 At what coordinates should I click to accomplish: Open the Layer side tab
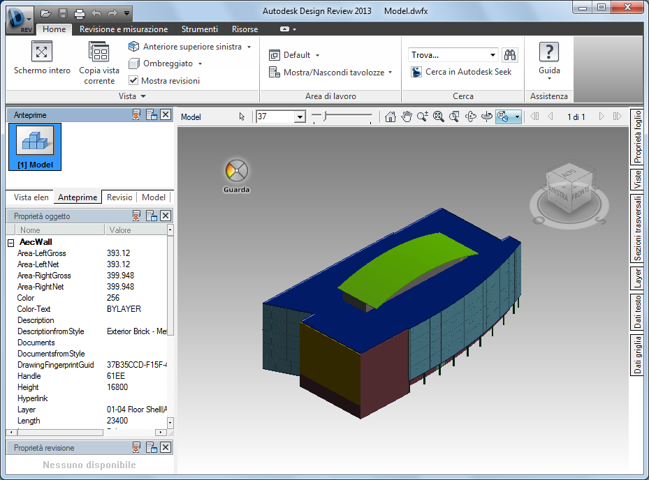coord(638,278)
